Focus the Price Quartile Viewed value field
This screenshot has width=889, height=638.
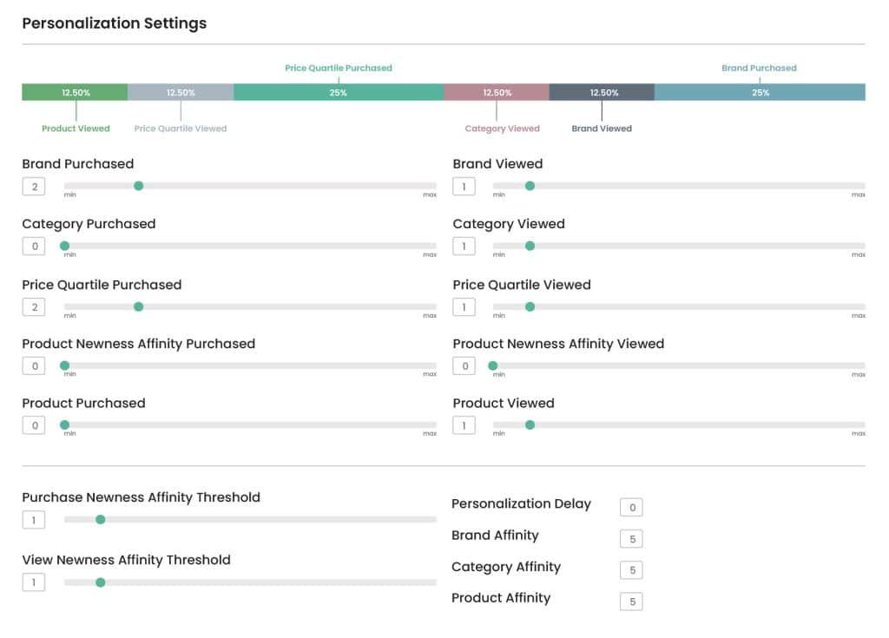tap(464, 307)
